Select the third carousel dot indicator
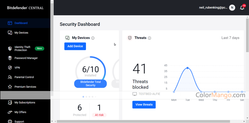The height and width of the screenshot is (123, 249). pos(89,97)
